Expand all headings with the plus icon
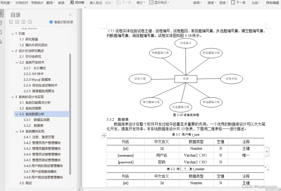This screenshot has width=281, height=191. pyautogui.click(x=23, y=22)
